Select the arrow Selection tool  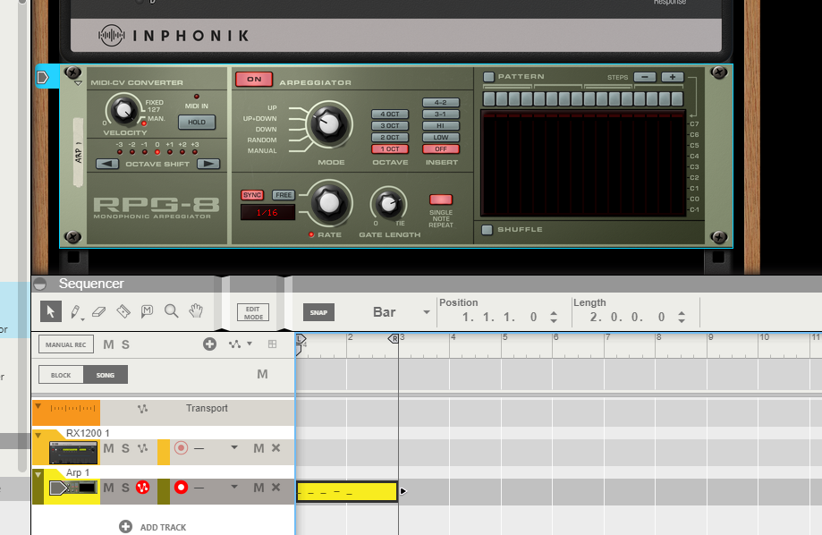click(x=51, y=311)
